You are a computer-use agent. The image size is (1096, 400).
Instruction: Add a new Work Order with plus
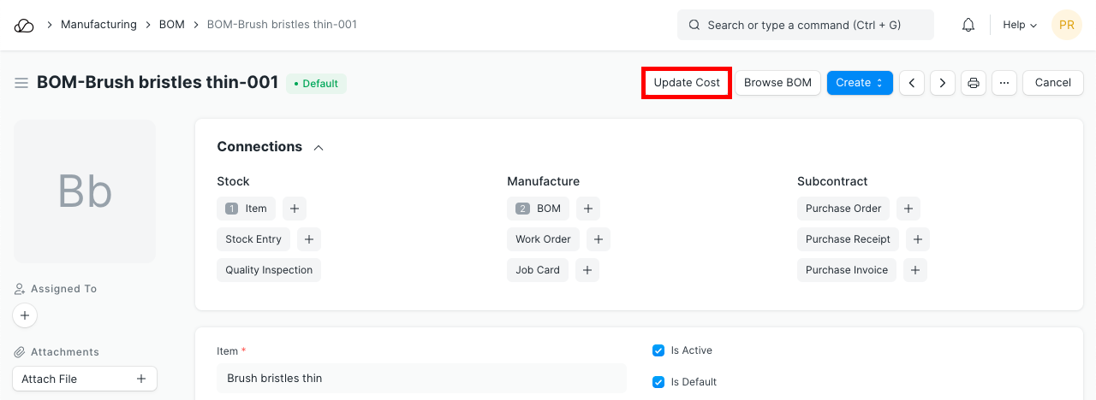tap(599, 239)
